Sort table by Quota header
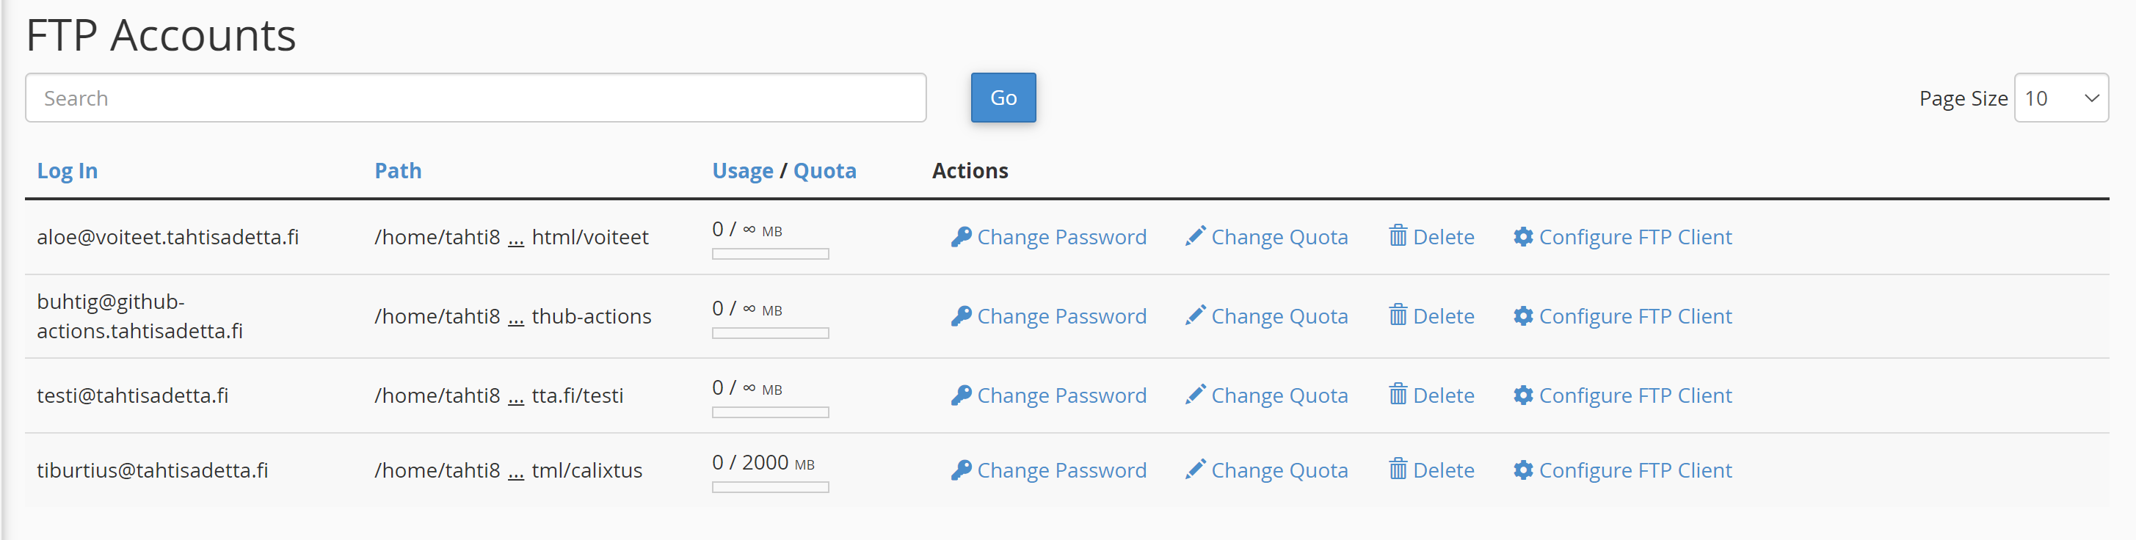The width and height of the screenshot is (2136, 540). (824, 171)
